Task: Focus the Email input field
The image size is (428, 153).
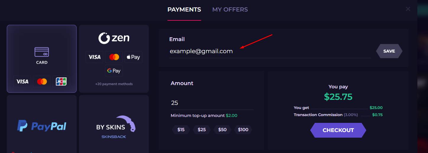Action: (270, 51)
